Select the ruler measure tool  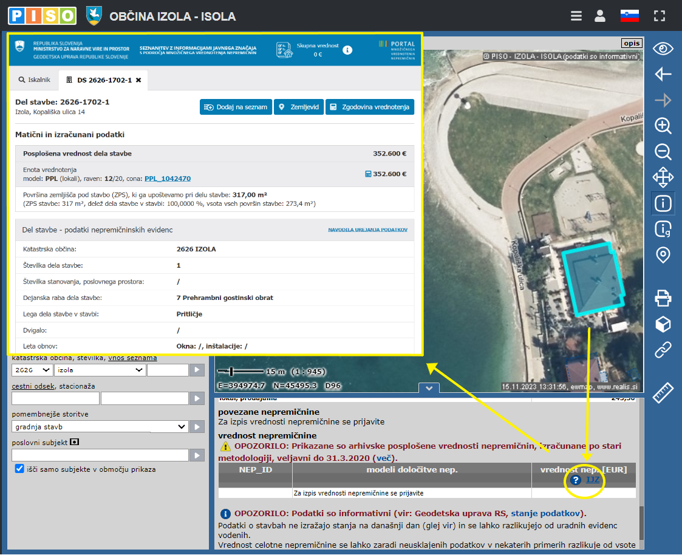click(663, 392)
